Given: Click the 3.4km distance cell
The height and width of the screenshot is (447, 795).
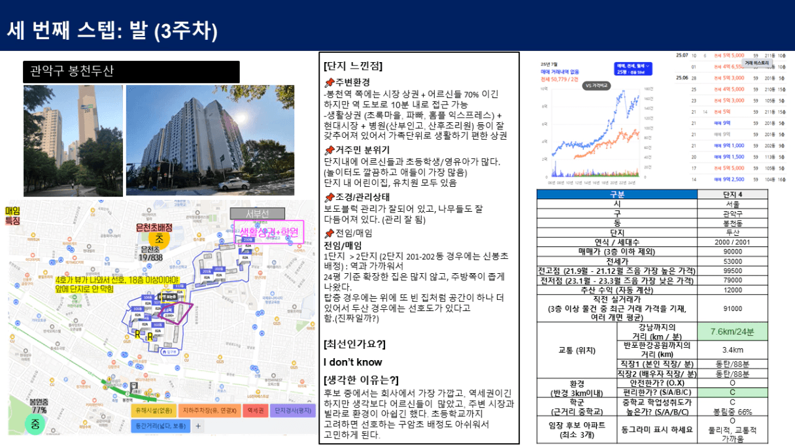Looking at the screenshot, I should click(732, 350).
